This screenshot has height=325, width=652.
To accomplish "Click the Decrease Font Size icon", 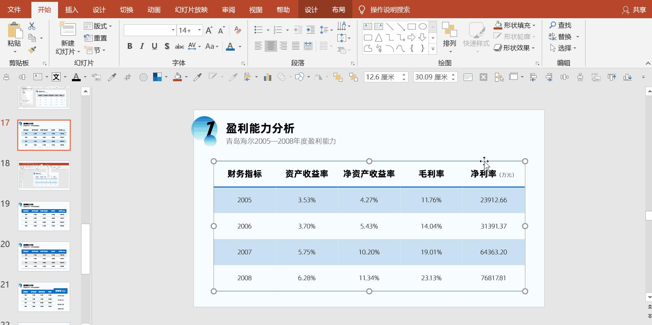I will pos(222,30).
